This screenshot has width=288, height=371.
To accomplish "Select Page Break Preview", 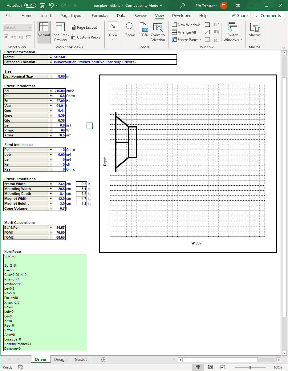I will click(60, 32).
